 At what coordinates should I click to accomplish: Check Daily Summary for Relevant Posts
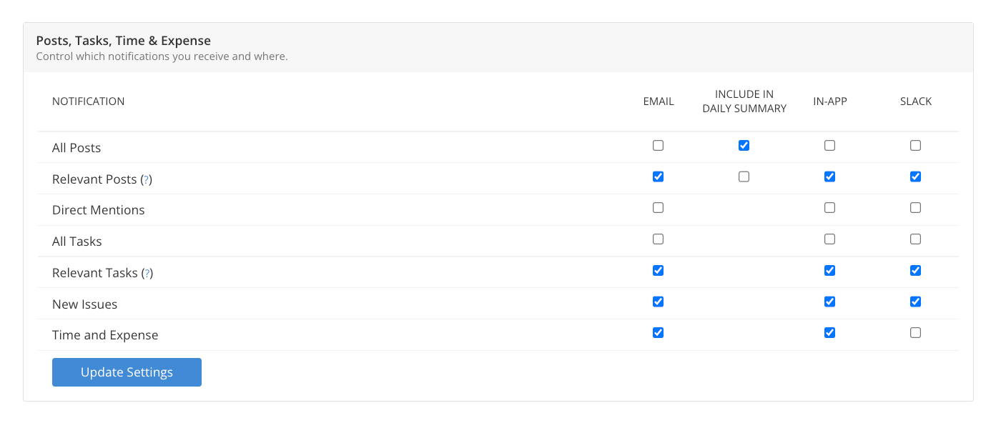tap(744, 176)
